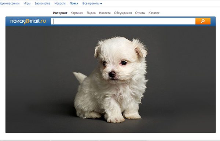The width and height of the screenshot is (220, 141).
Task: Open Новости in the top navigation bar
Action: coord(60,4)
